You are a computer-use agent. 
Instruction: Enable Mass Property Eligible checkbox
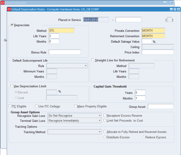(75, 106)
